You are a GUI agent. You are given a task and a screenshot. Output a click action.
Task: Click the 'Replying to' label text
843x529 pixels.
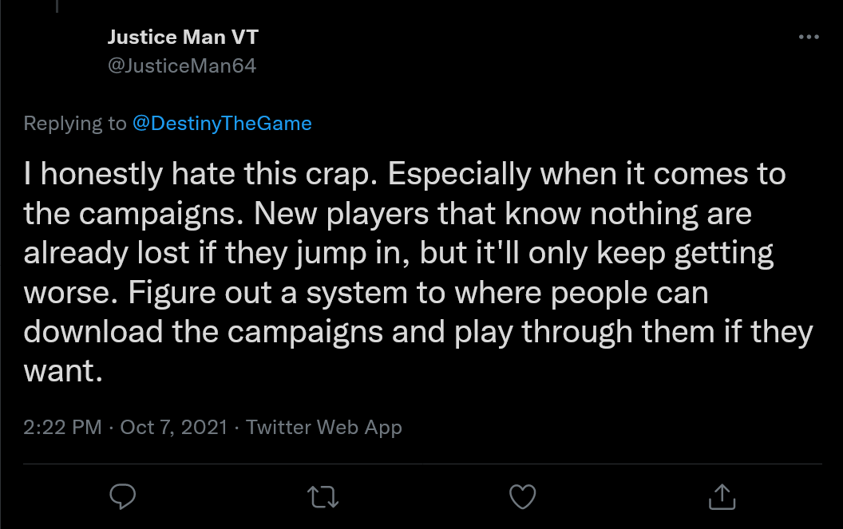75,124
